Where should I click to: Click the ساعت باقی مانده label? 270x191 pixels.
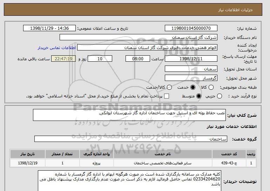(x=34, y=59)
